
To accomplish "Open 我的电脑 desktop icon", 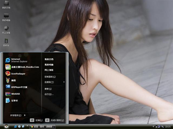I will (6, 17).
